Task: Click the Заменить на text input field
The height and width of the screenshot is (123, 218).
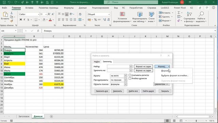Action: [118, 70]
